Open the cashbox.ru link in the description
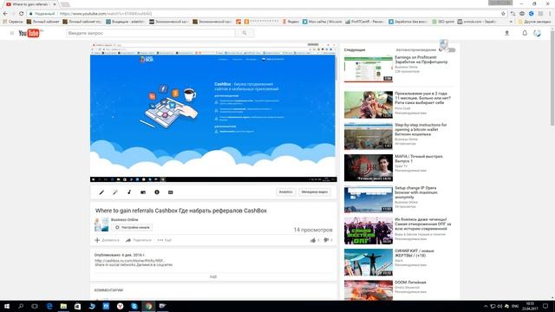Screen dimensions: 555x312 pos(129,261)
